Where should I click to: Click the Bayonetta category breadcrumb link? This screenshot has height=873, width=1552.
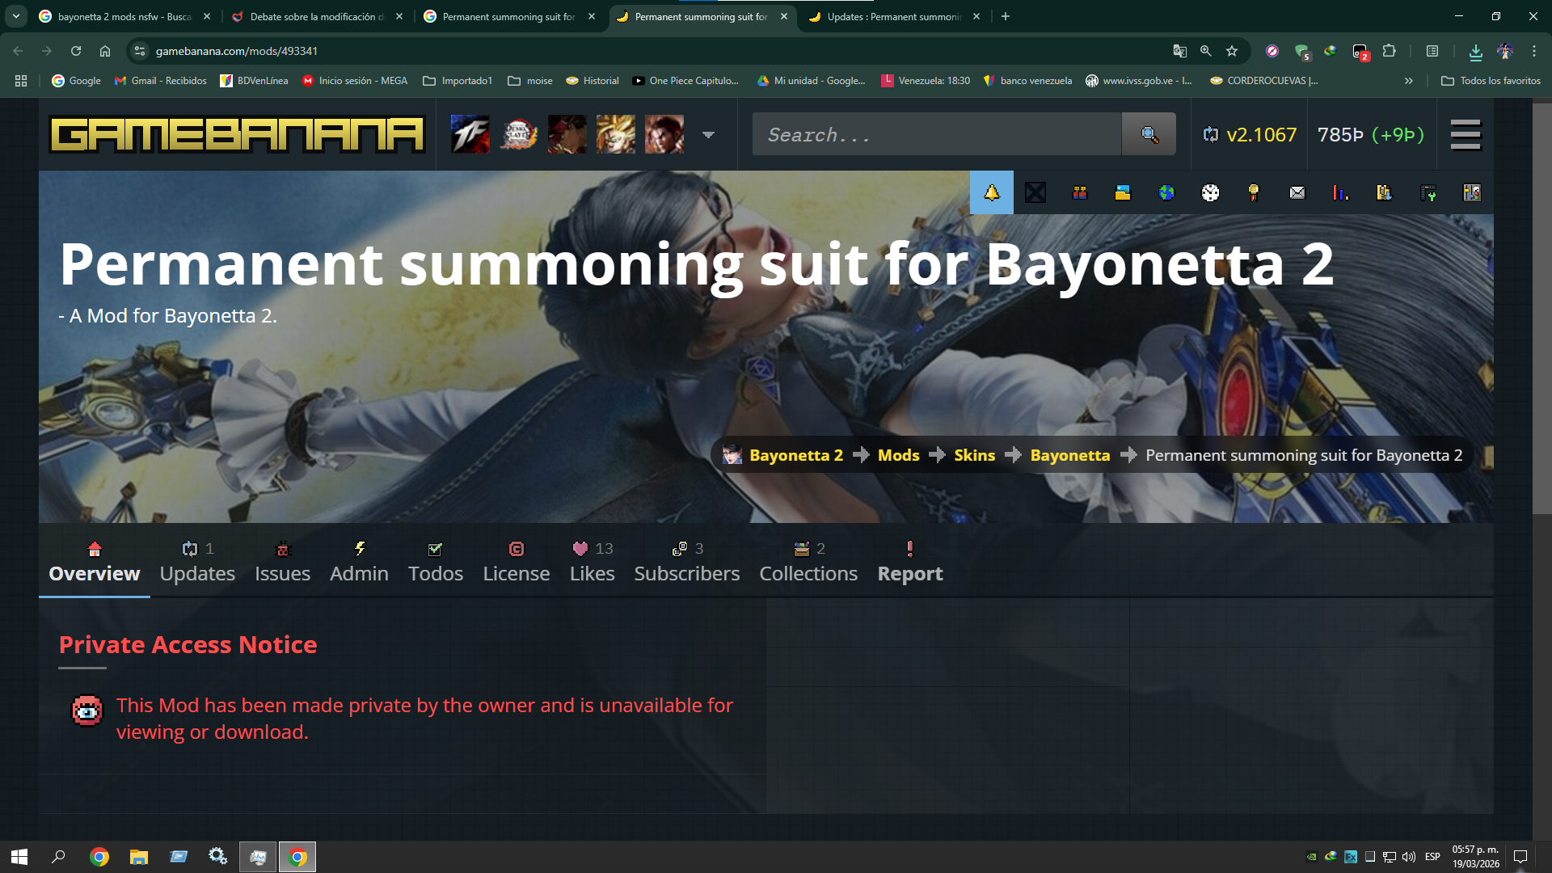point(1070,455)
